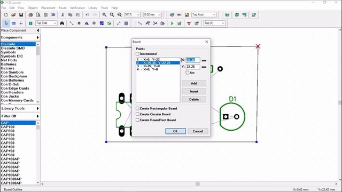Open the Objects menu
This screenshot has height=192, width=342.
tap(33, 8)
